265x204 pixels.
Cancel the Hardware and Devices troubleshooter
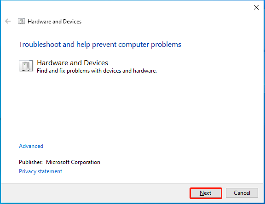242,193
